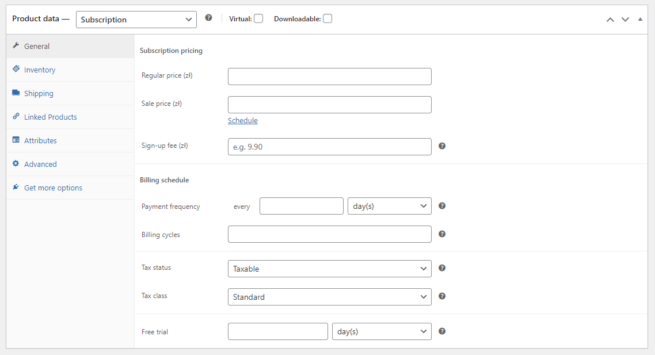The width and height of the screenshot is (655, 355).
Task: Open the Tax status Taxable dropdown
Action: tap(330, 269)
